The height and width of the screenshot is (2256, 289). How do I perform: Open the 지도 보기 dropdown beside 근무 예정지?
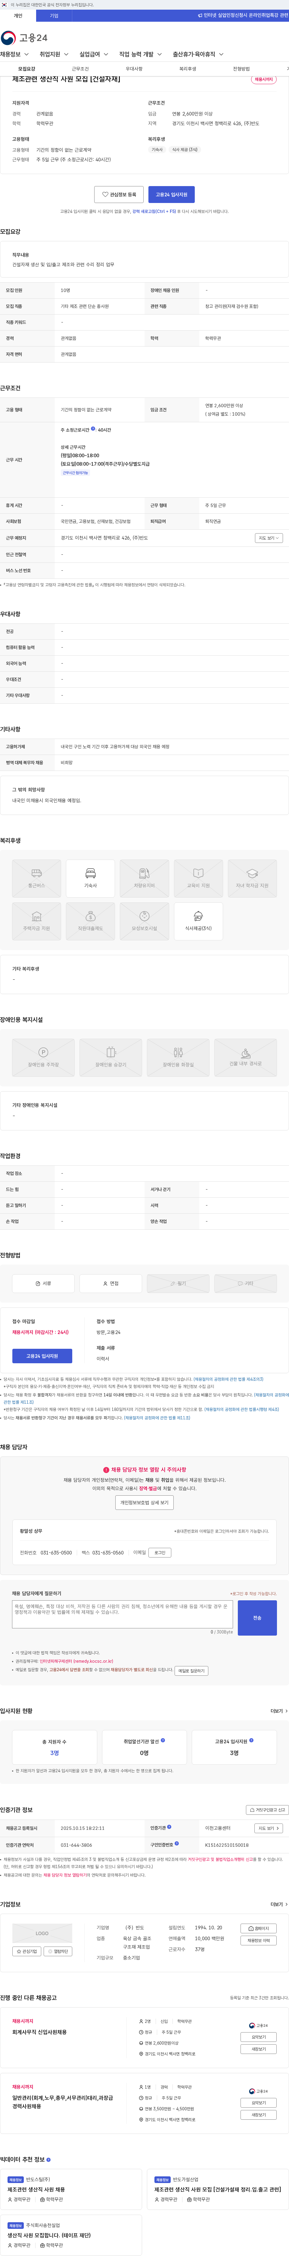269,538
